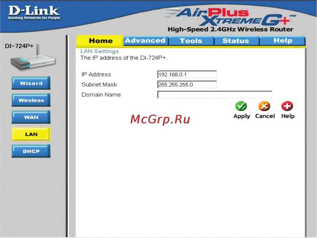Select the LAN sidebar button
This screenshot has height=238, width=317.
31,134
